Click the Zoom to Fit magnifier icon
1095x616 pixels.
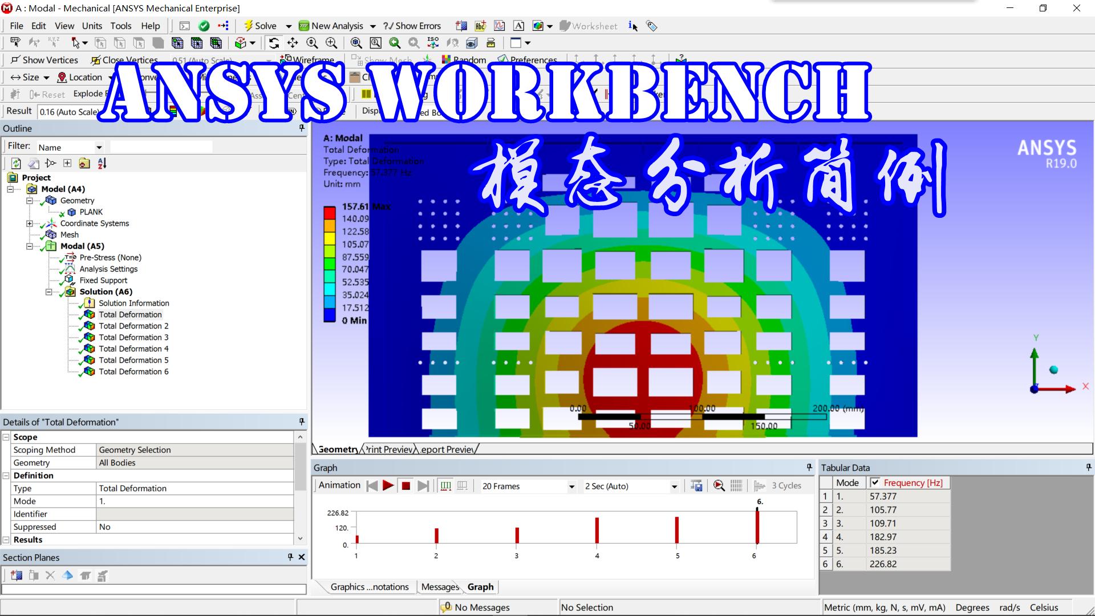tap(356, 43)
